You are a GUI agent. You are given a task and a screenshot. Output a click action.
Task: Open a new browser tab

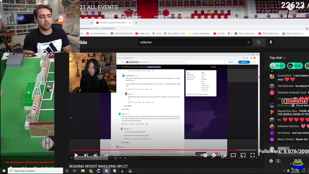coord(136,23)
